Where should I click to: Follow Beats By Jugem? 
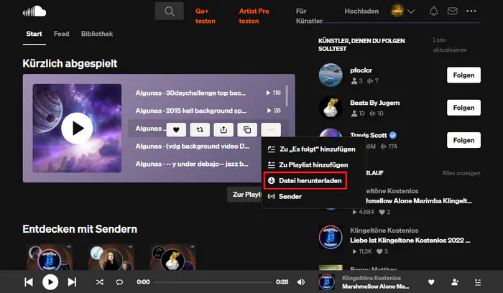(463, 108)
